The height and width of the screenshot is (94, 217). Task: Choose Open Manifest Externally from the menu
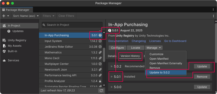(x=166, y=63)
